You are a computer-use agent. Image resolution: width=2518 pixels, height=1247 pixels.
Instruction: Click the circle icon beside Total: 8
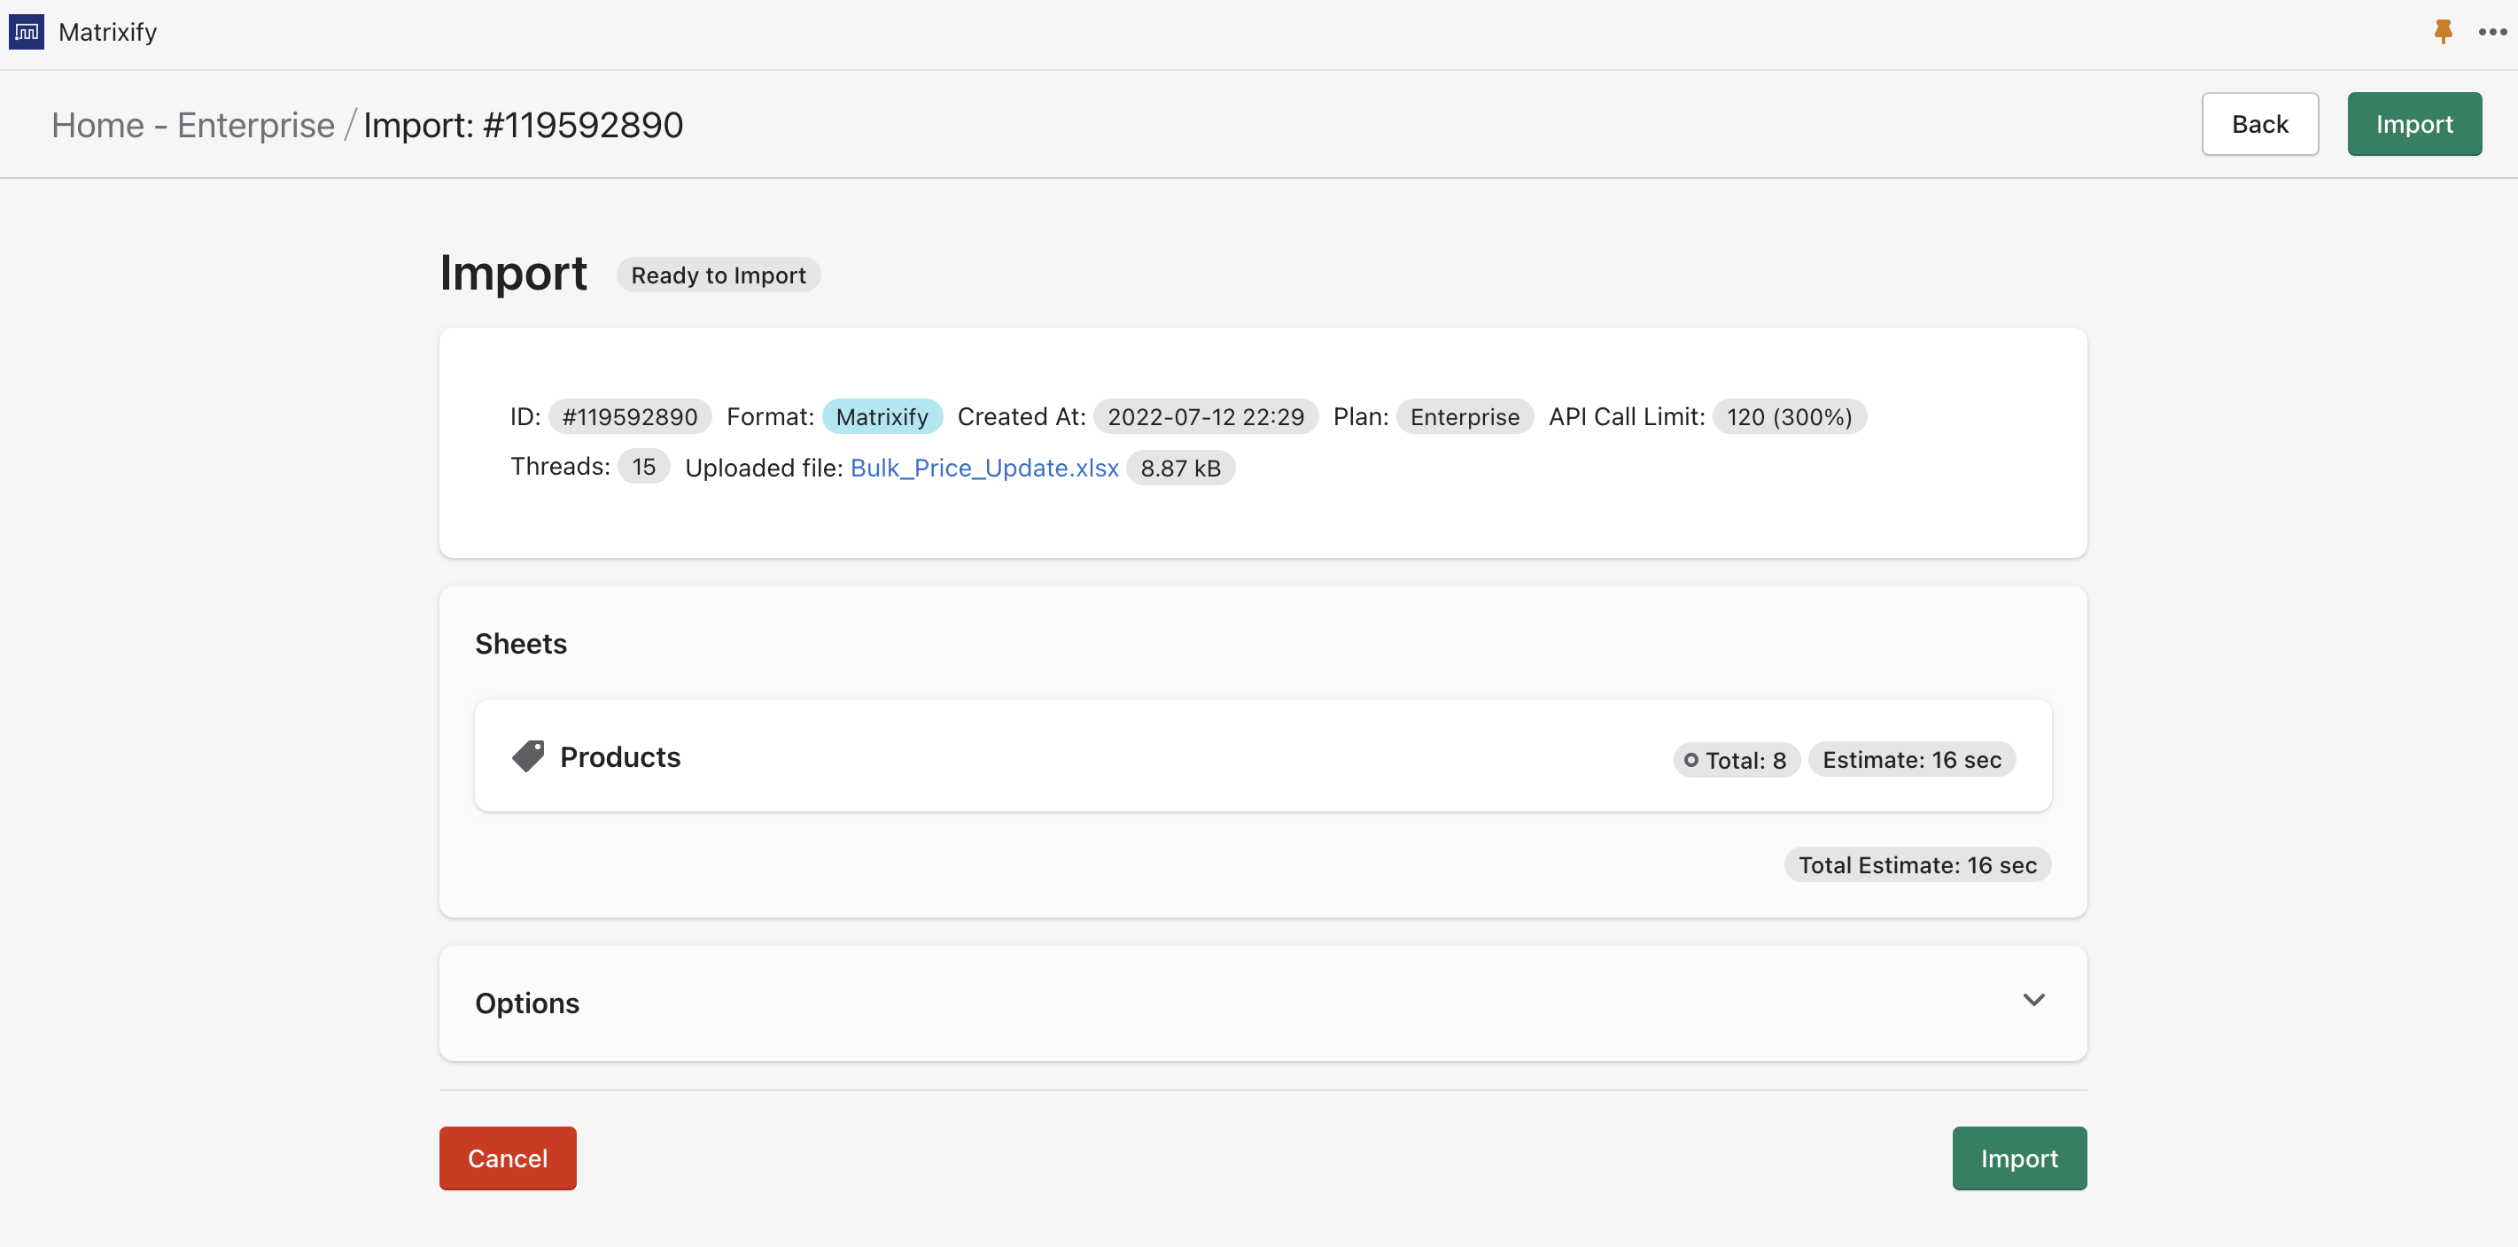pos(1691,760)
